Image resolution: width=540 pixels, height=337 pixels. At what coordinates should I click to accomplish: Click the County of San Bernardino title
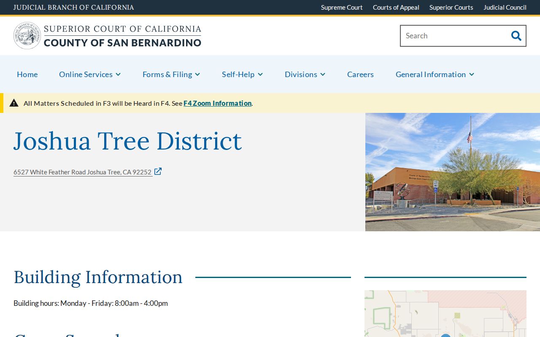(122, 43)
